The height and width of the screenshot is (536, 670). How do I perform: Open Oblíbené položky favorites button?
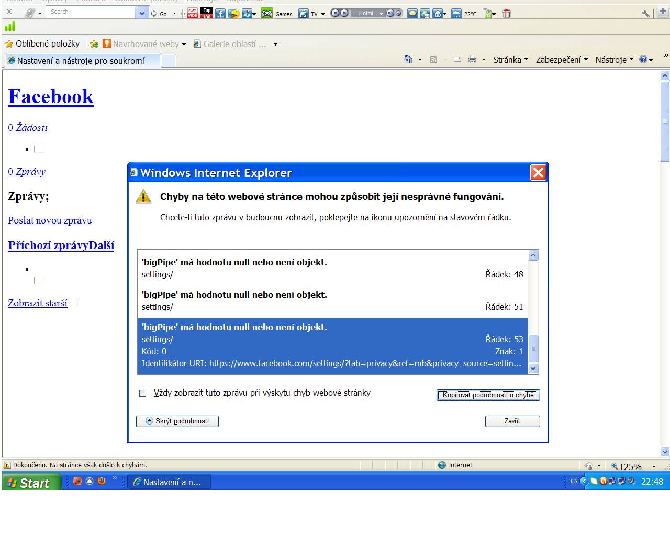tap(42, 44)
